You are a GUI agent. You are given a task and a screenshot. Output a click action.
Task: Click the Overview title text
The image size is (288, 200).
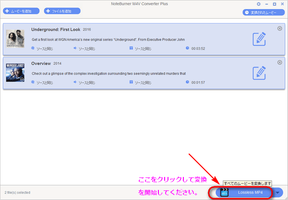[41, 63]
